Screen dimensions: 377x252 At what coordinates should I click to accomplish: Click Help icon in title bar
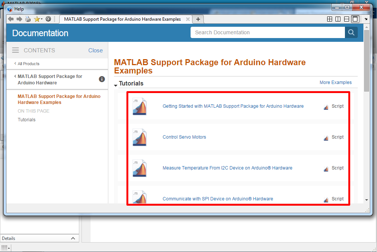point(9,9)
